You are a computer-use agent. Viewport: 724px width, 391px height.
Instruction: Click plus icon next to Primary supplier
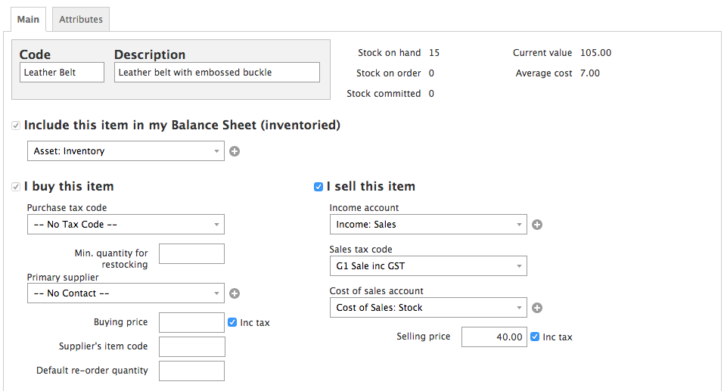pyautogui.click(x=235, y=293)
